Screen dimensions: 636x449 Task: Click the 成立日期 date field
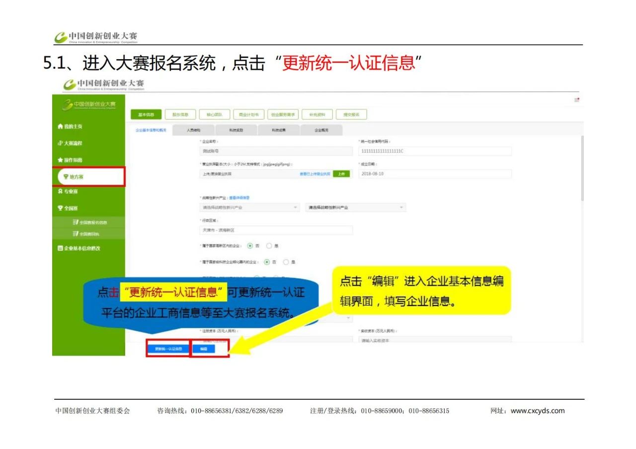tap(435, 174)
